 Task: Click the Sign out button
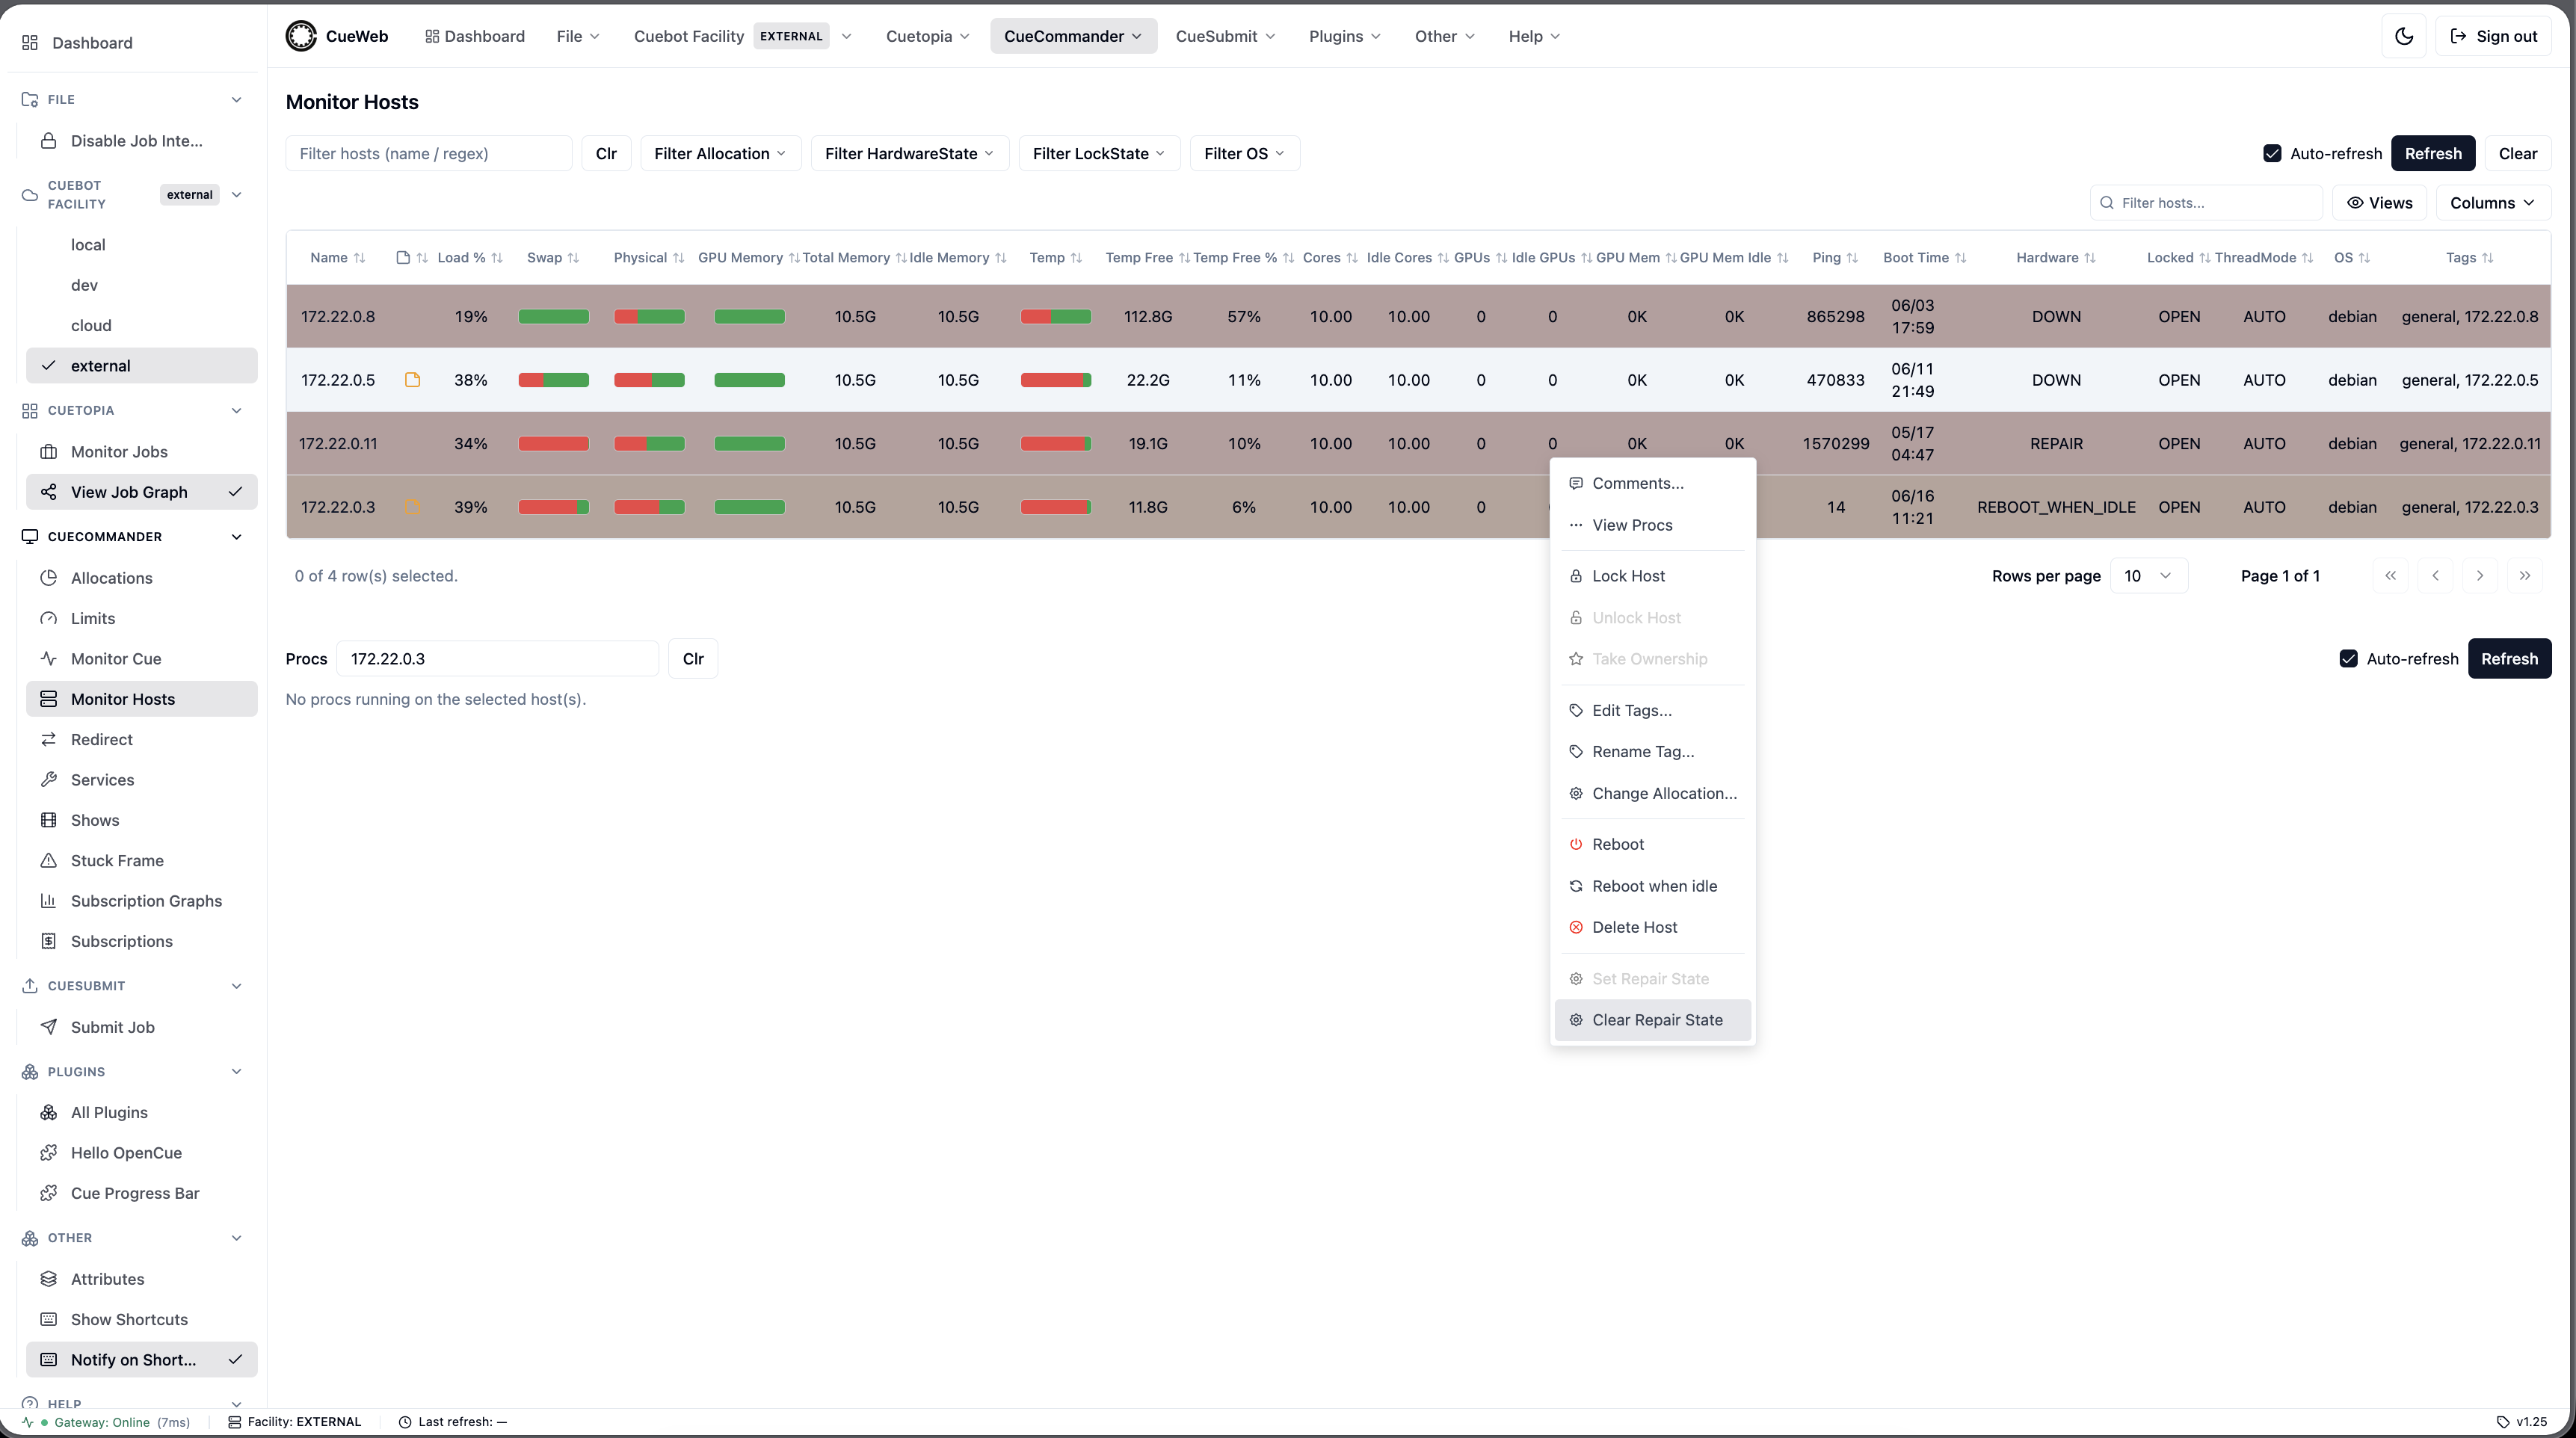coord(2493,36)
